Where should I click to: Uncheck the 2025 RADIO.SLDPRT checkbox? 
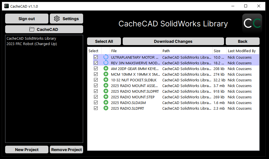pos(96,108)
